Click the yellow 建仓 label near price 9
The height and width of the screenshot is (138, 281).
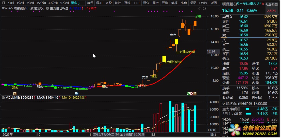(155, 76)
